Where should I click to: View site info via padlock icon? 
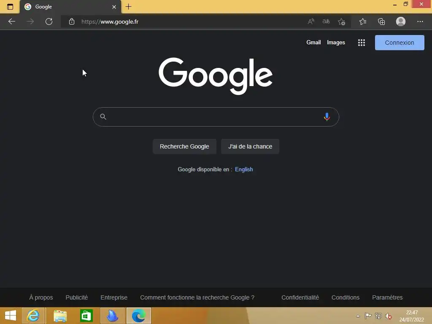pyautogui.click(x=72, y=22)
